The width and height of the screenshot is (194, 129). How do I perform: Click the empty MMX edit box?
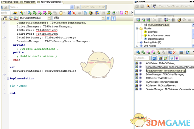click(x=164, y=12)
